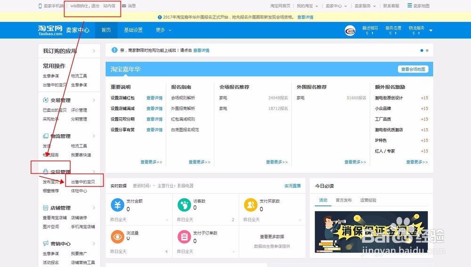Click the 查看会场地图 button
The width and height of the screenshot is (471, 267).
(x=413, y=69)
